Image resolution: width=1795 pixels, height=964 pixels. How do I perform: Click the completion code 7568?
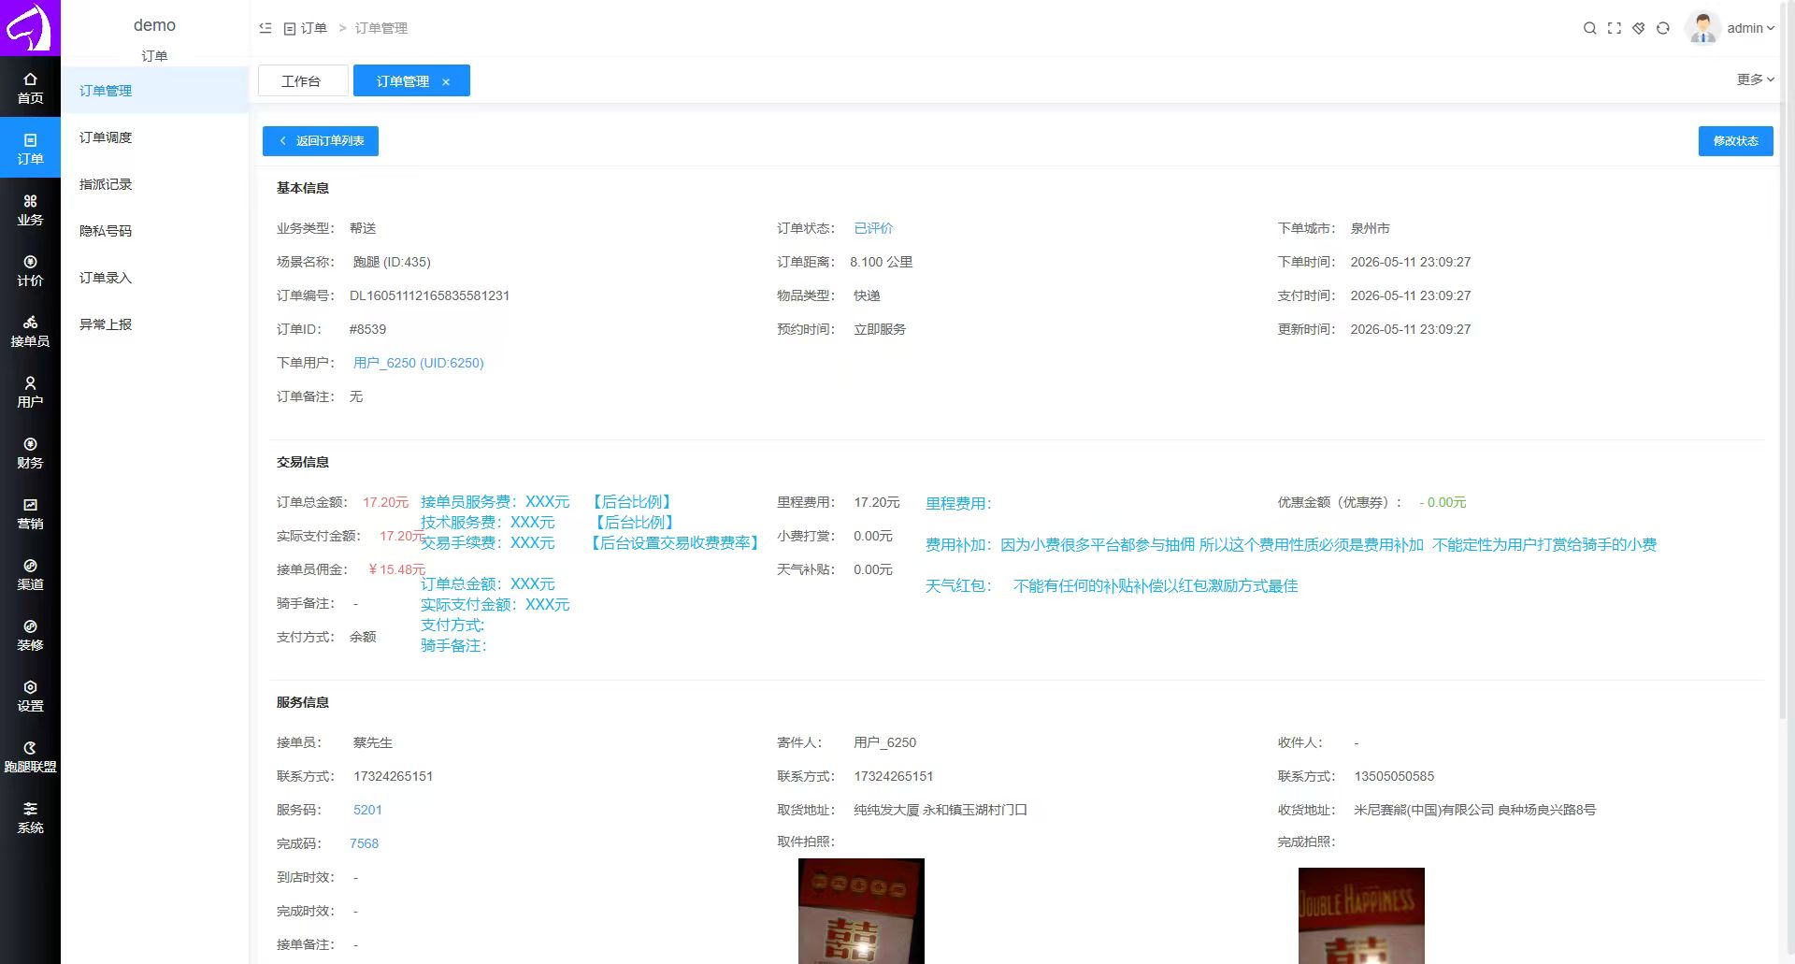point(364,843)
